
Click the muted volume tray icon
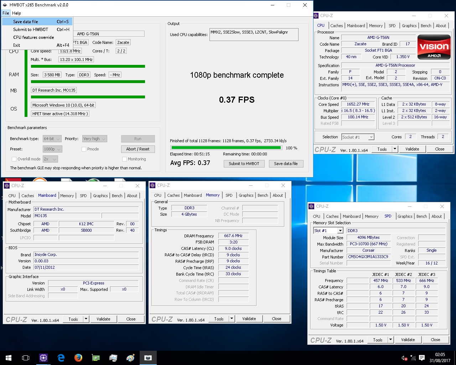click(404, 358)
